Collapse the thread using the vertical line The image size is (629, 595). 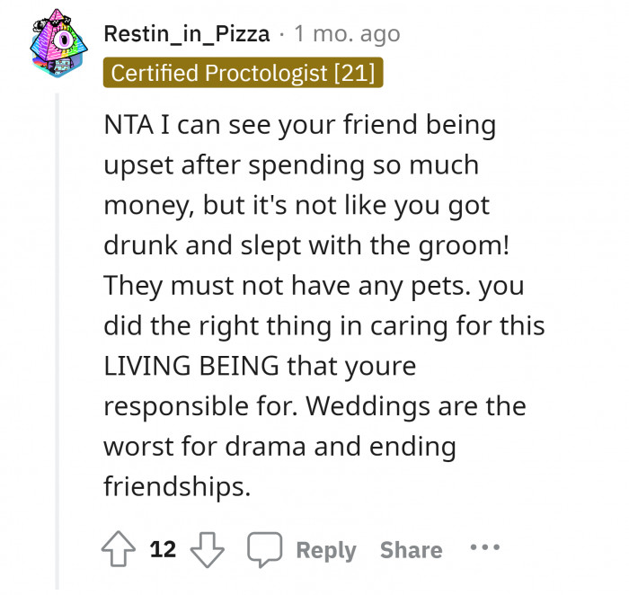pos(58,342)
